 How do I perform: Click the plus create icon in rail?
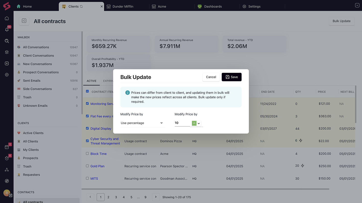[7, 63]
